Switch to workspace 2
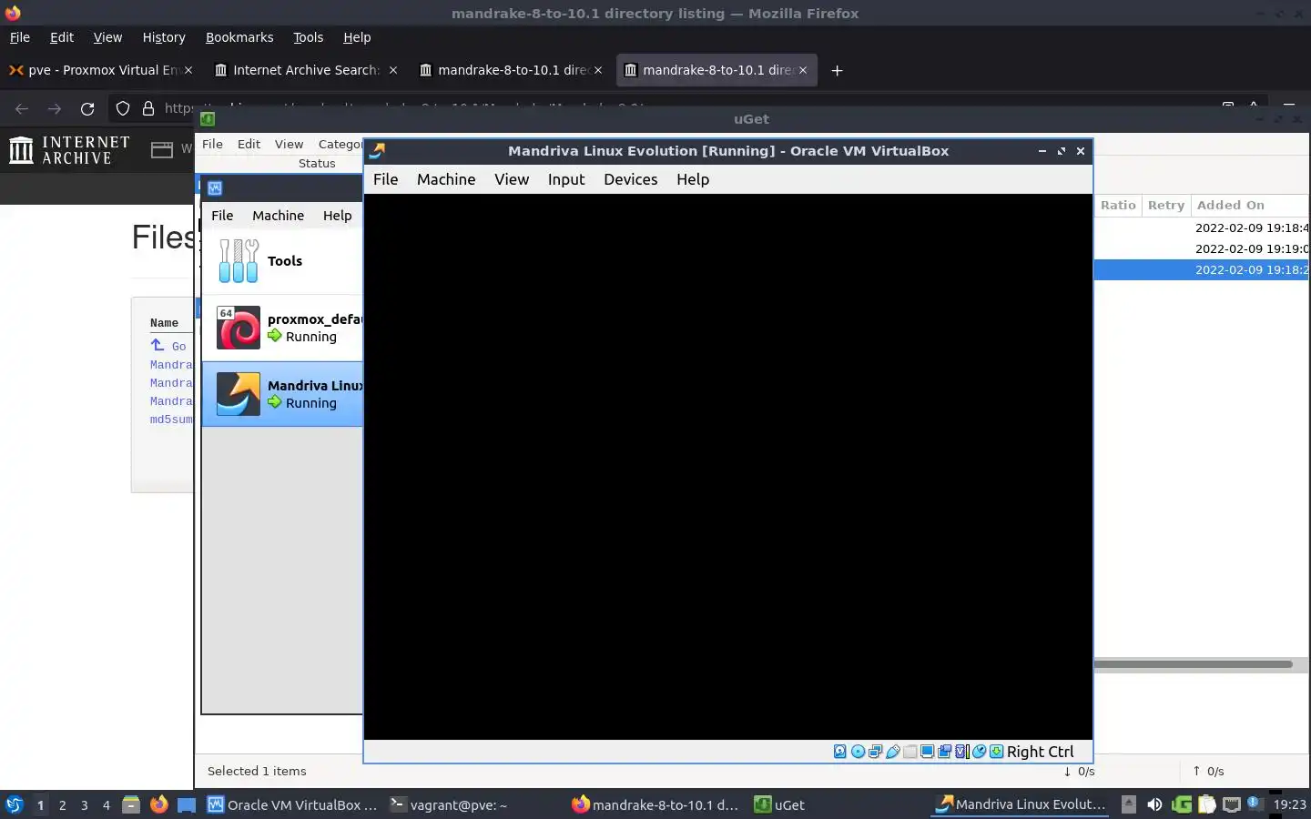 point(62,805)
